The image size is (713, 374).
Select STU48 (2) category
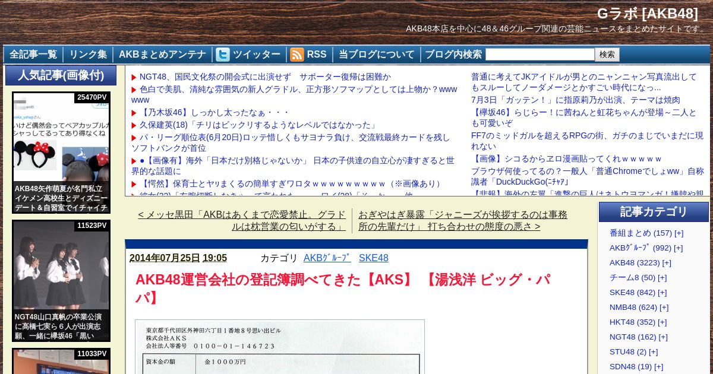628,351
